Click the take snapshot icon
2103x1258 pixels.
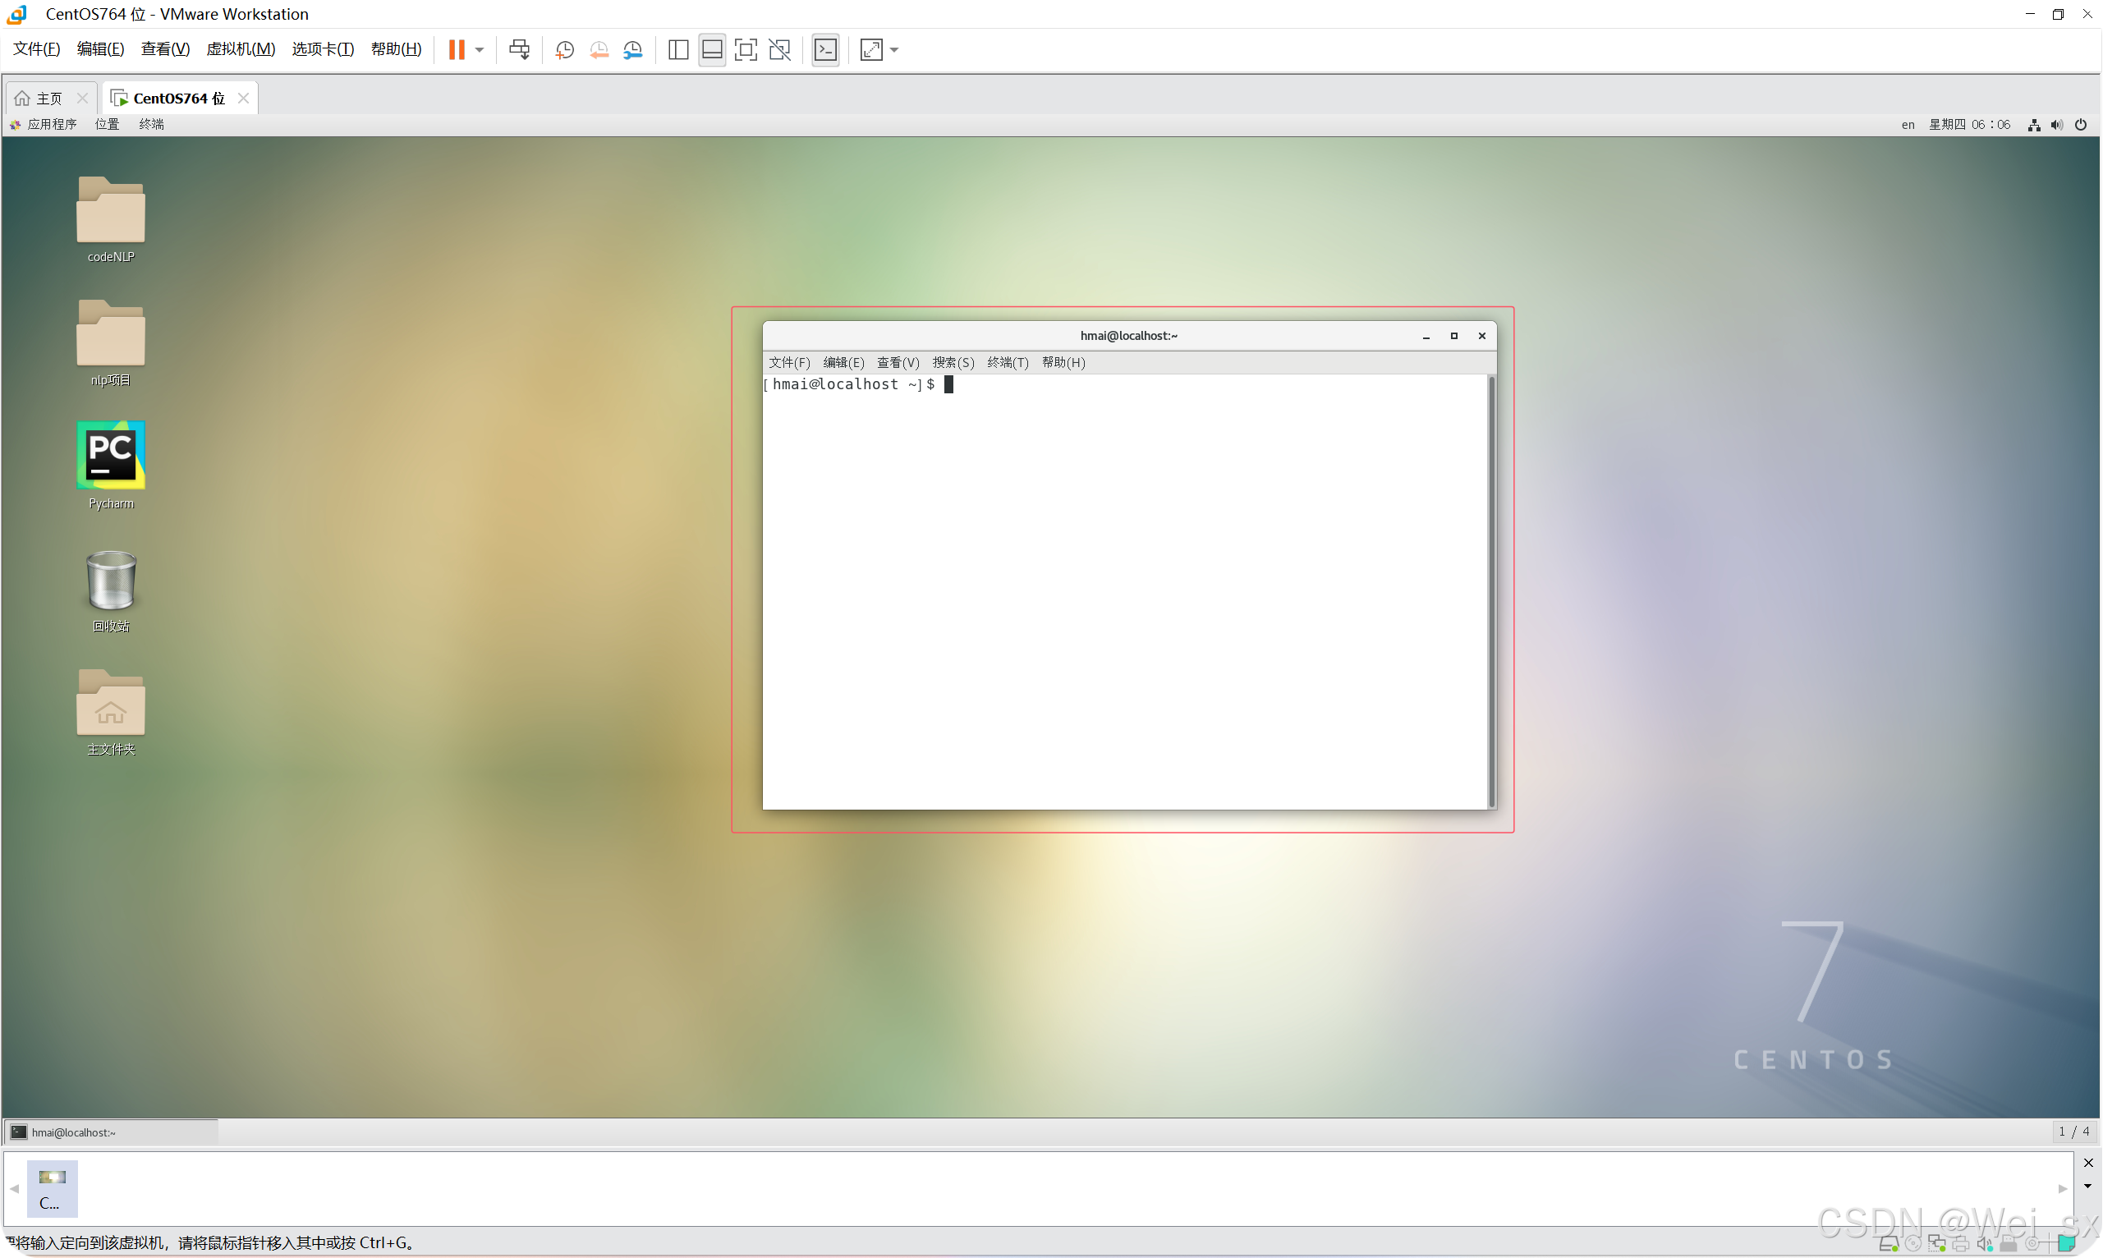pyautogui.click(x=564, y=50)
